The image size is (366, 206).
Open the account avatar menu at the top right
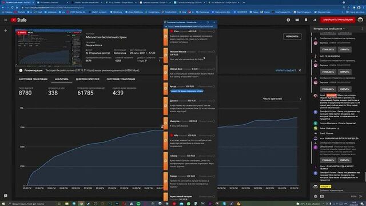pyautogui.click(x=360, y=20)
